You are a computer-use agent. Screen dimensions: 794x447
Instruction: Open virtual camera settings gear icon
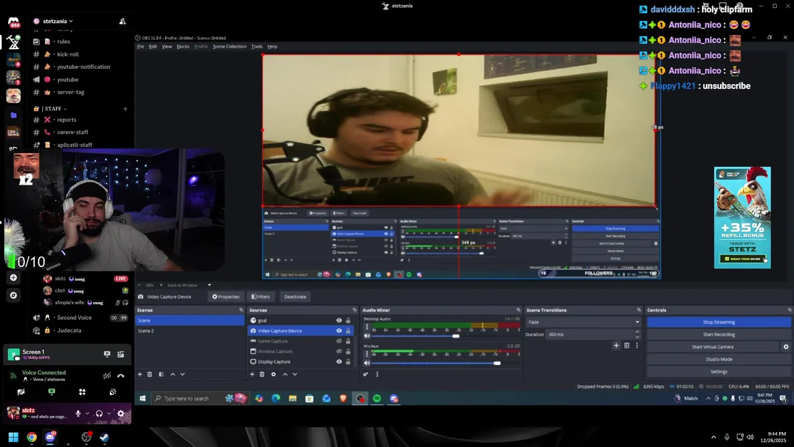click(x=786, y=347)
